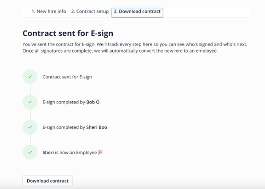Click the party popper emoji

100,152
